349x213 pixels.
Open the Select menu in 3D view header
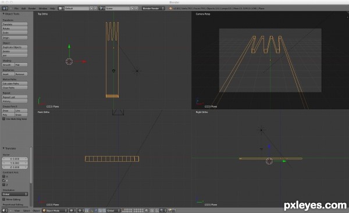(26, 211)
